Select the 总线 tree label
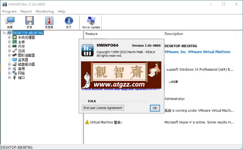The height and width of the screenshot is (150, 243). (x=21, y=51)
